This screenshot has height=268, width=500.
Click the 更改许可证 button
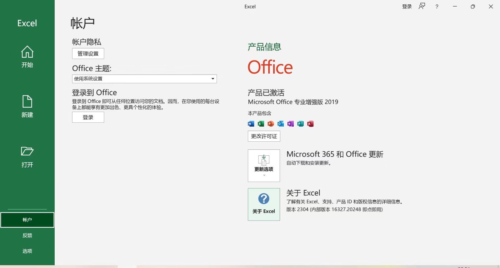click(x=264, y=136)
